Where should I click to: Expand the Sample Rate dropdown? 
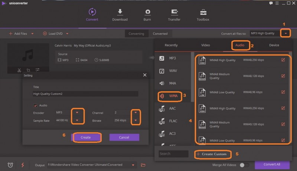click(x=77, y=120)
